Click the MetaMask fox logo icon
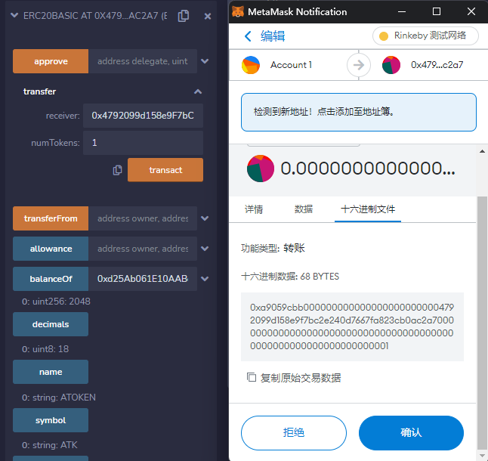488x461 pixels. (x=238, y=12)
